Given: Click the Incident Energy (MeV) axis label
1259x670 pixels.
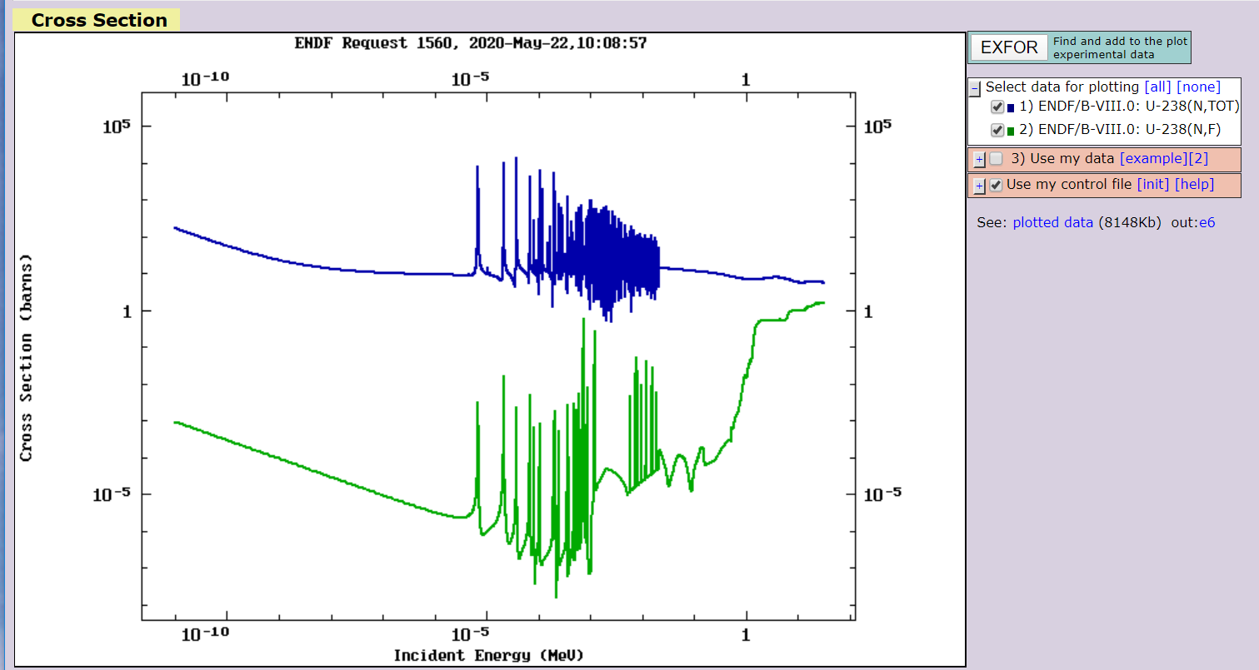Looking at the screenshot, I should click(488, 655).
